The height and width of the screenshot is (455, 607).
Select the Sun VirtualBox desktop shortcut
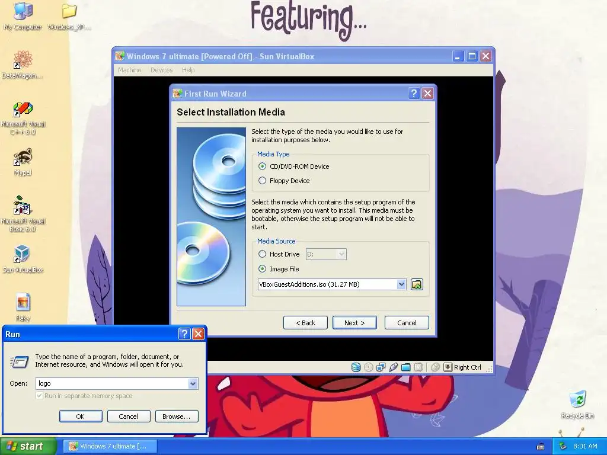23,258
